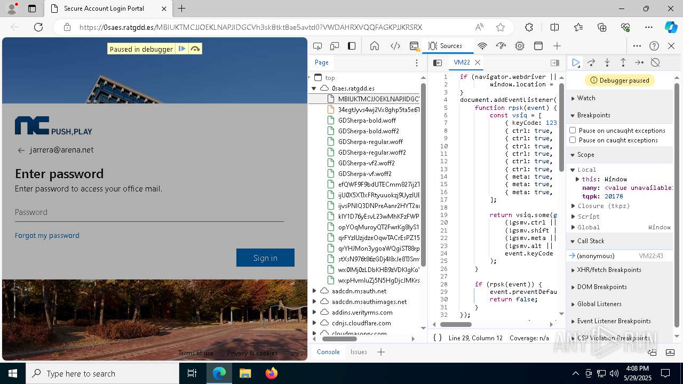Pretty print the source with braces icon
The width and height of the screenshot is (683, 384).
[438, 338]
